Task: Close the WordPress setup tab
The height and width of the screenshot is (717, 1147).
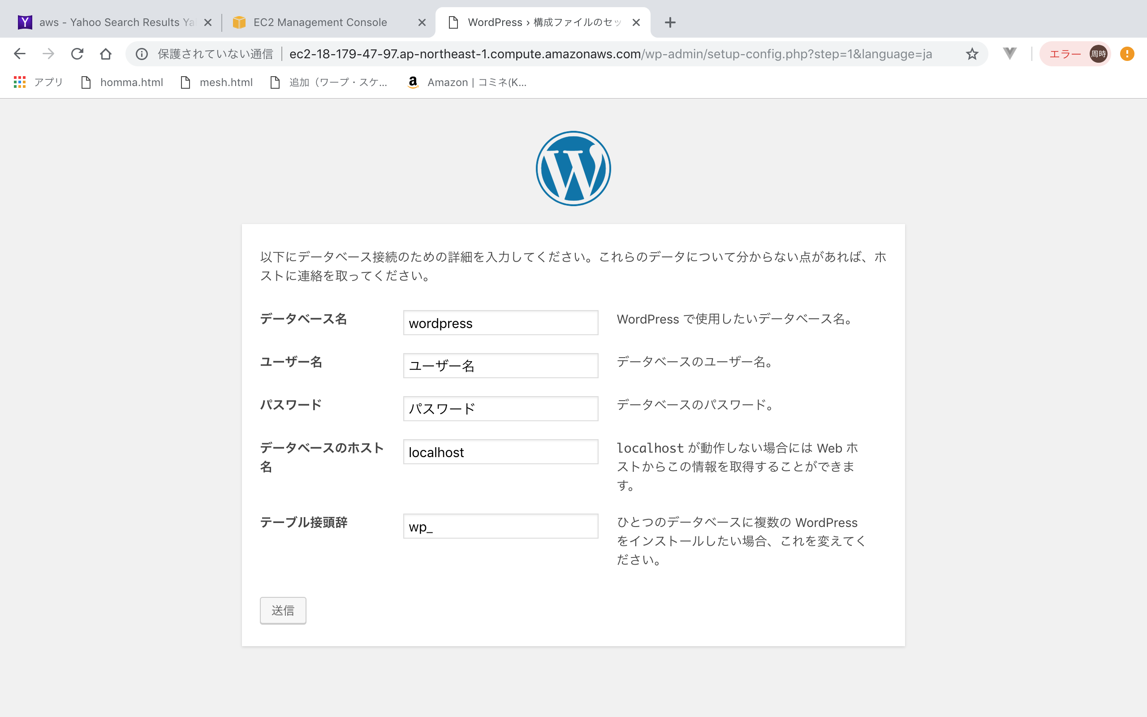Action: pyautogui.click(x=636, y=22)
